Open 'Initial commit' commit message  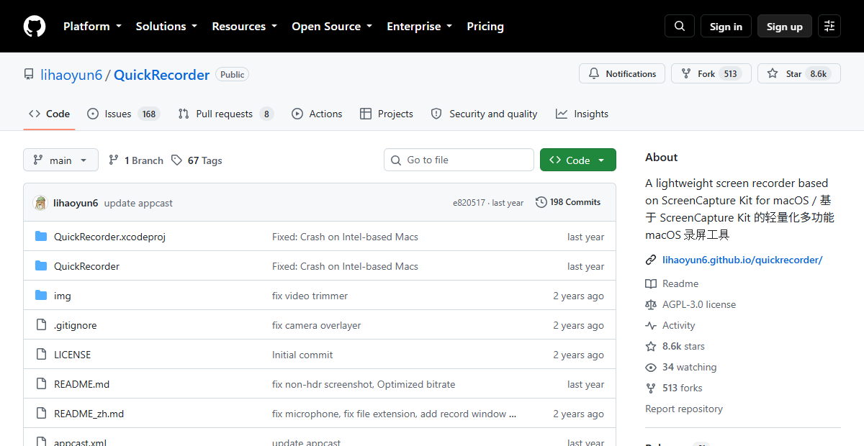[x=302, y=355]
